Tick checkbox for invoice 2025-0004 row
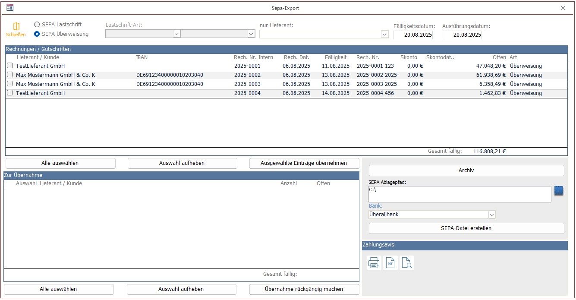This screenshot has width=576, height=300. click(10, 93)
